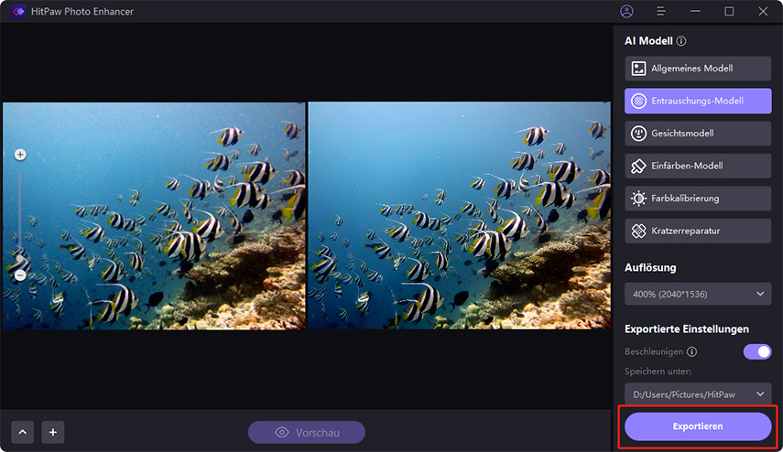Select the Allgemeines Modell option

(x=698, y=69)
